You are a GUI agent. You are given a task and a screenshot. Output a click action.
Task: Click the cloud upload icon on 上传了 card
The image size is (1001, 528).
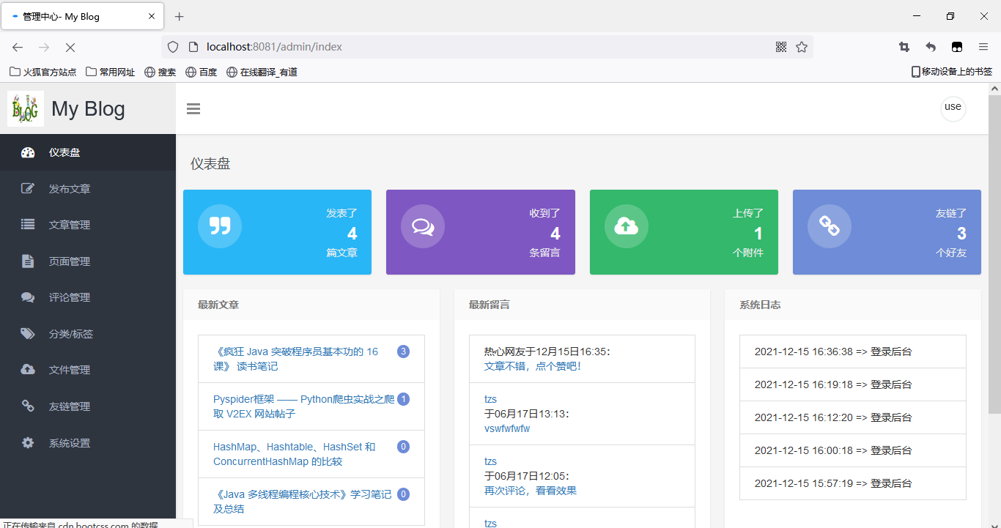[x=626, y=226]
